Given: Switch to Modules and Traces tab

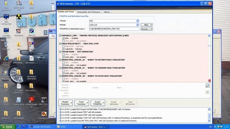Looking at the screenshot, I should (x=66, y=11).
